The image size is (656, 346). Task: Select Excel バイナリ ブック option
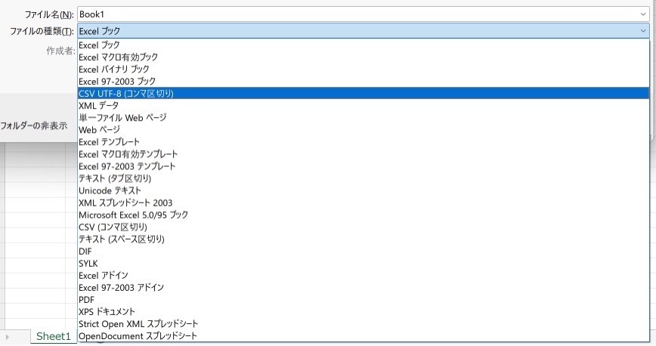(363, 69)
